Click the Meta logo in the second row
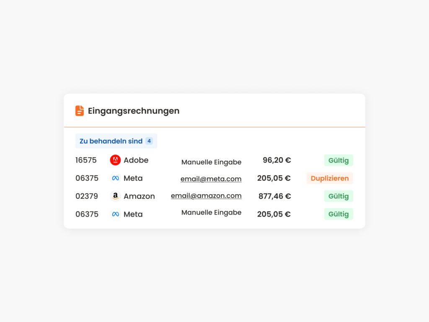This screenshot has width=429, height=322. tap(115, 178)
